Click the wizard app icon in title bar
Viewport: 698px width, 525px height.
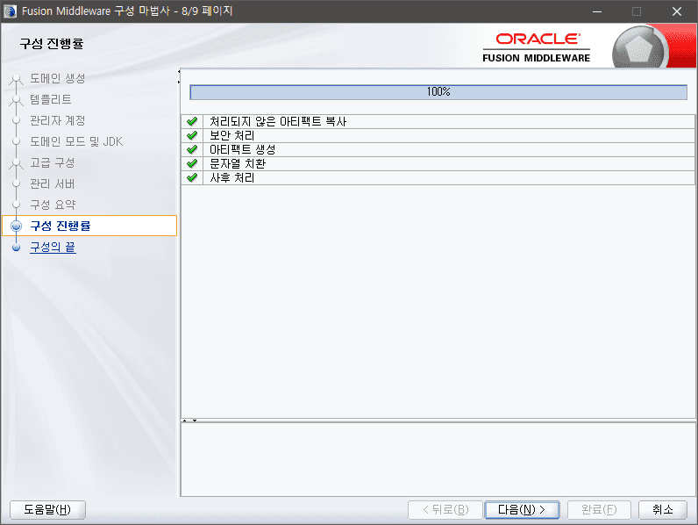(10, 11)
